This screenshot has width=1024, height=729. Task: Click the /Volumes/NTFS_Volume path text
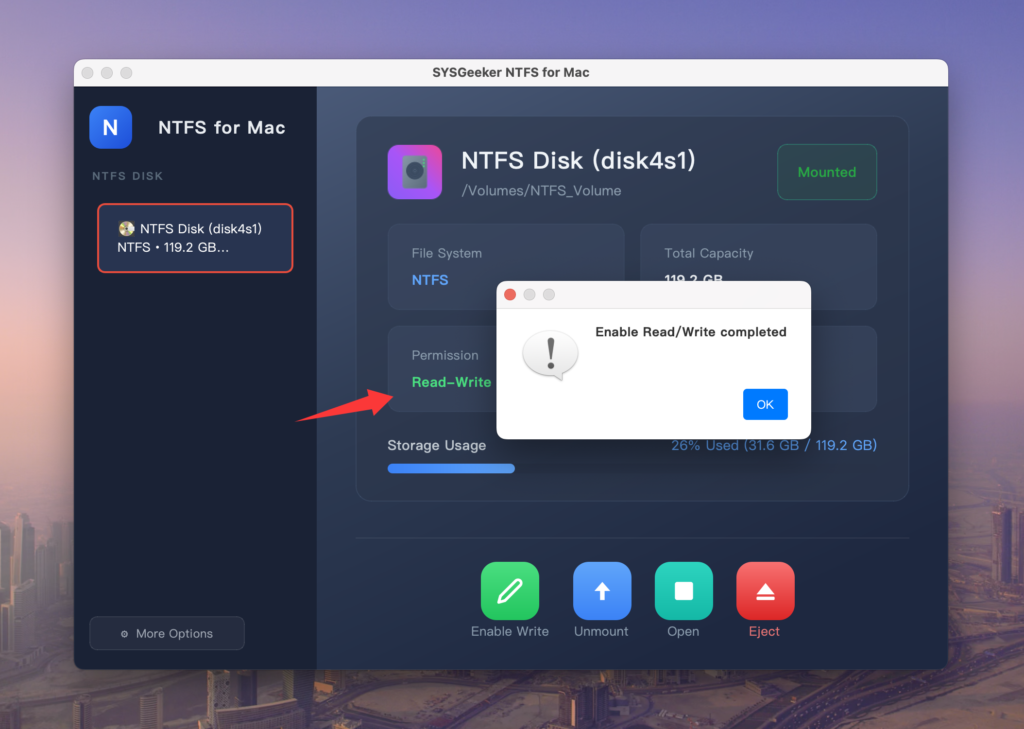coord(541,191)
